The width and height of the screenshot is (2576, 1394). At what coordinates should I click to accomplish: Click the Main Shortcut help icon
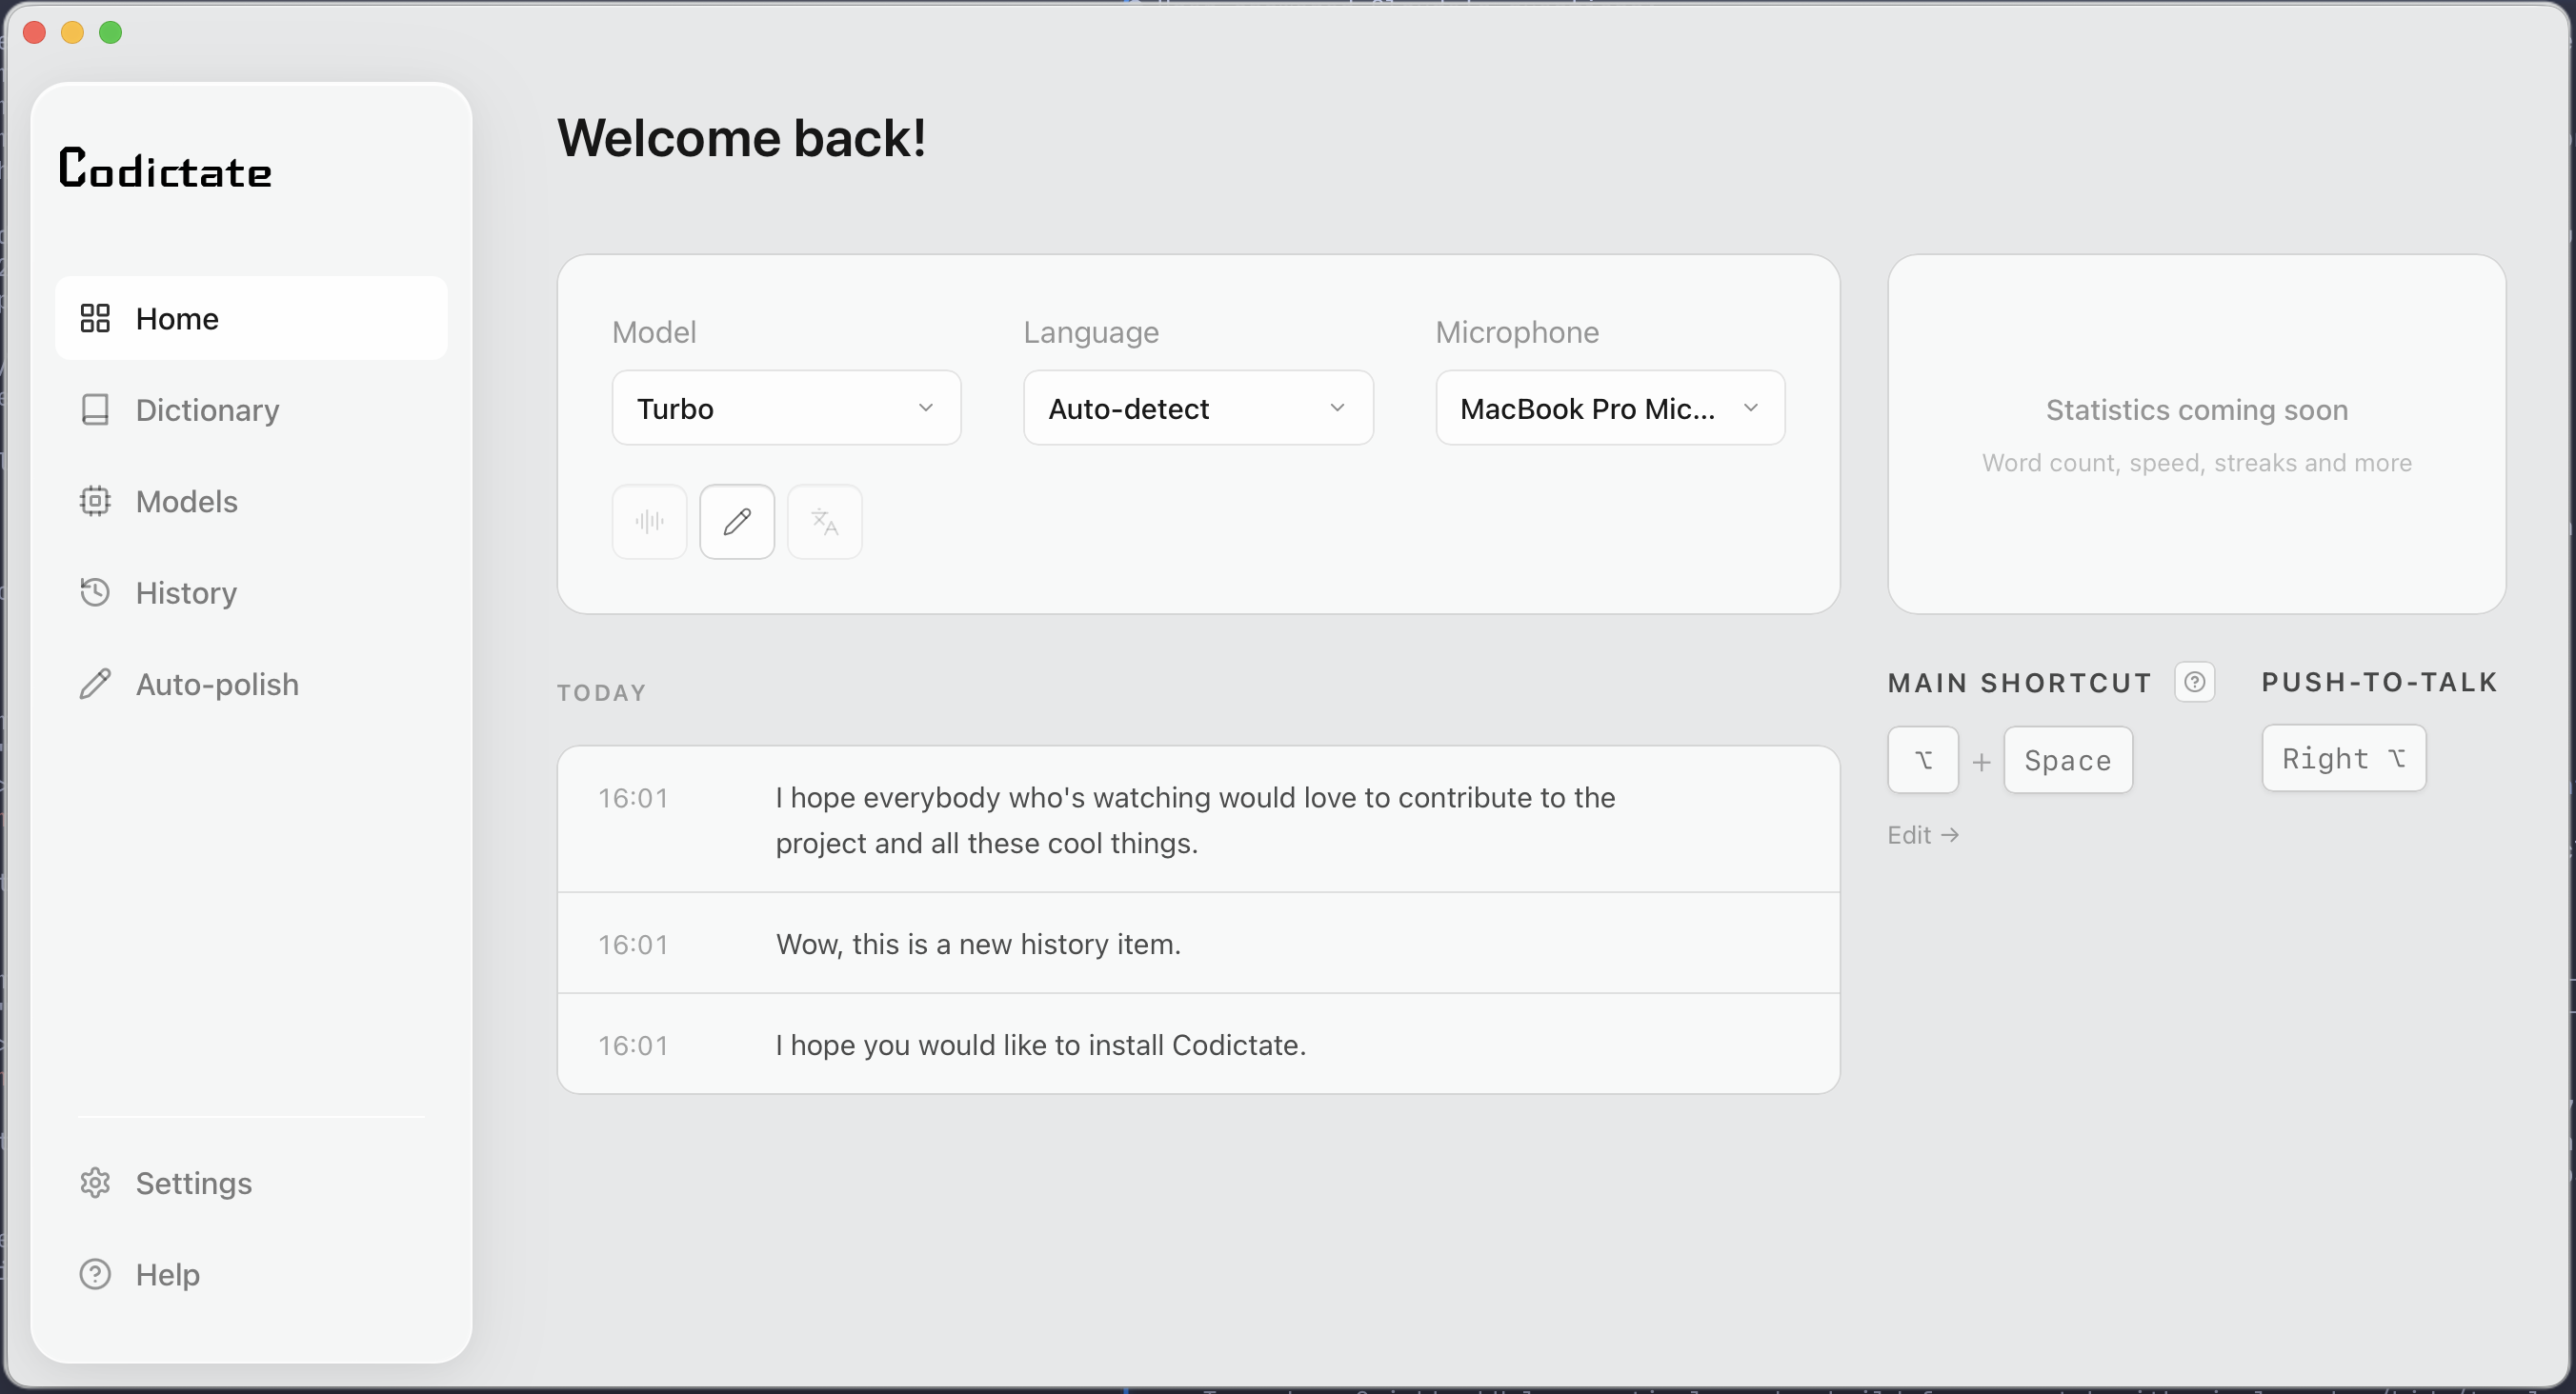click(2194, 683)
